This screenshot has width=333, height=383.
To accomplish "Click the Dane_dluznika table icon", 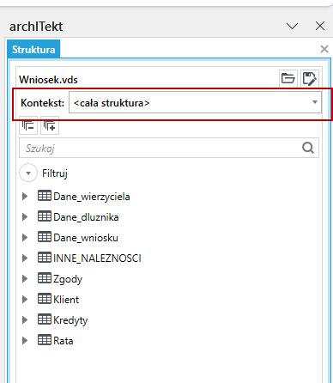I will (45, 216).
